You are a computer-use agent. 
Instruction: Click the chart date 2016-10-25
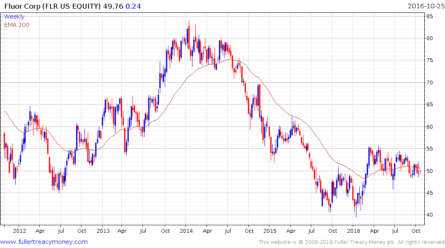click(x=426, y=6)
